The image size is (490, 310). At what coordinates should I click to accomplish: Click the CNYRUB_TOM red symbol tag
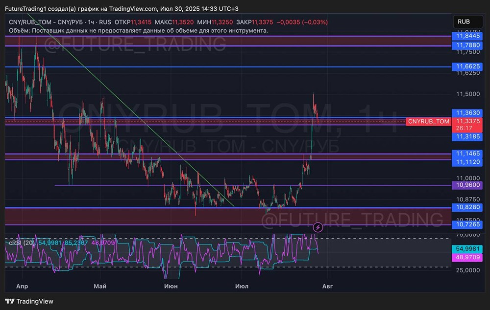tap(428, 121)
